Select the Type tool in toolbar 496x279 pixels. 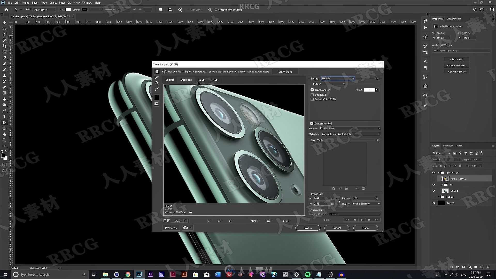click(4, 117)
